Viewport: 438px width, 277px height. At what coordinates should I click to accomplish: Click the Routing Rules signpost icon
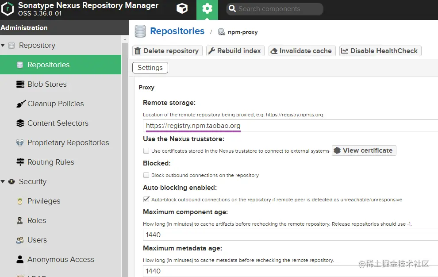[x=20, y=162]
